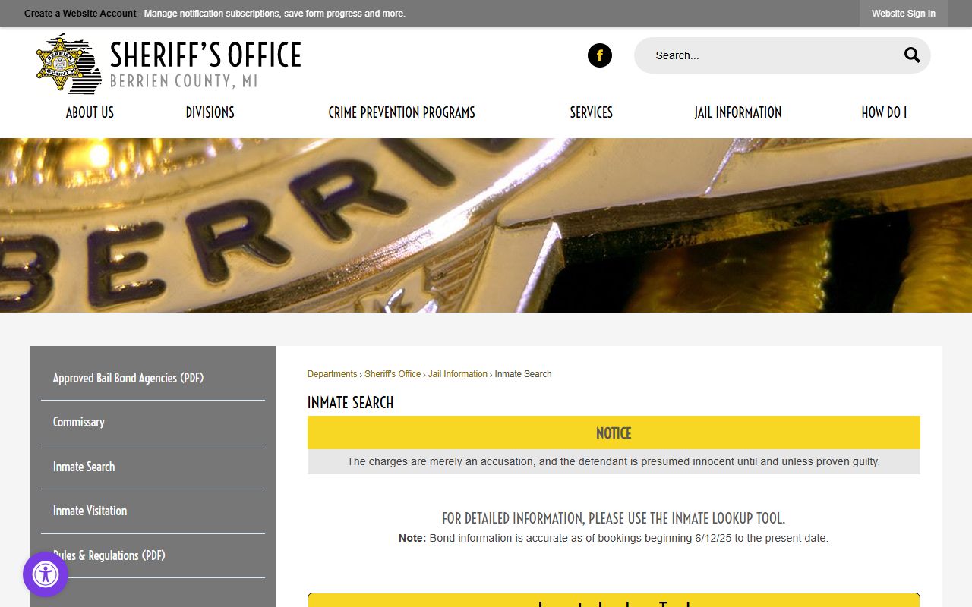972x607 pixels.
Task: Expand the Jail Information menu
Action: (737, 112)
